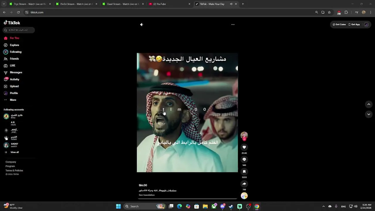Open the creator avatar beside the video
The width and height of the screenshot is (375, 211).
244,135
